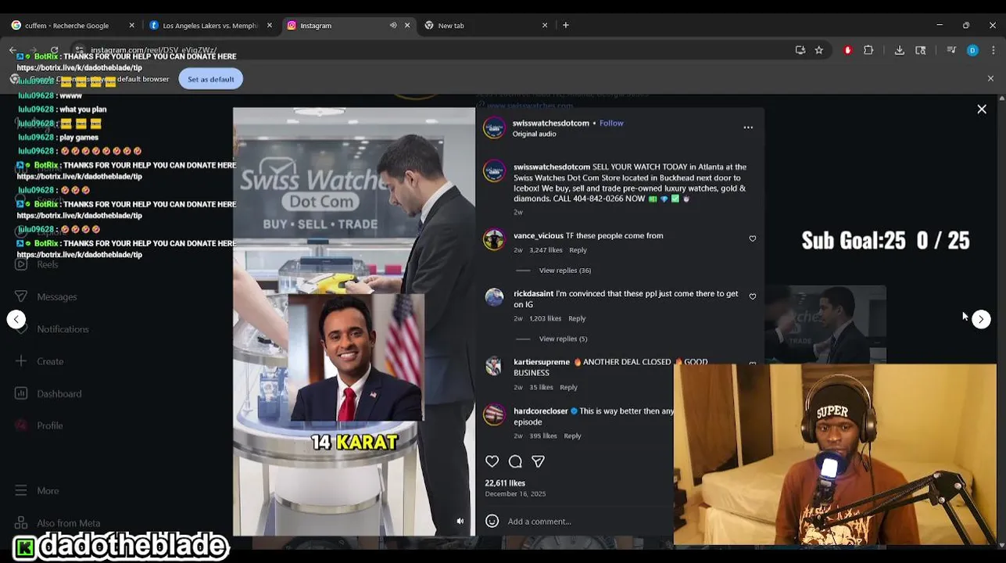Open Instagram Notifications in sidebar

pyautogui.click(x=52, y=329)
